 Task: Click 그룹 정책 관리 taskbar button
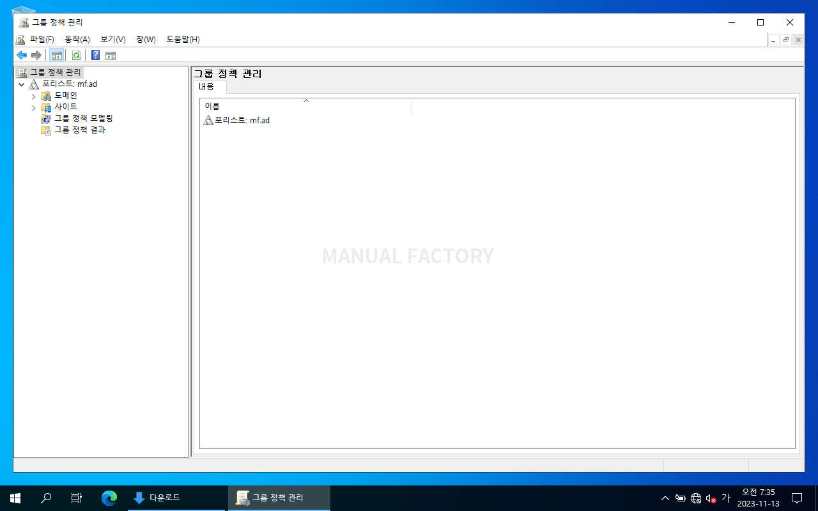coord(279,498)
